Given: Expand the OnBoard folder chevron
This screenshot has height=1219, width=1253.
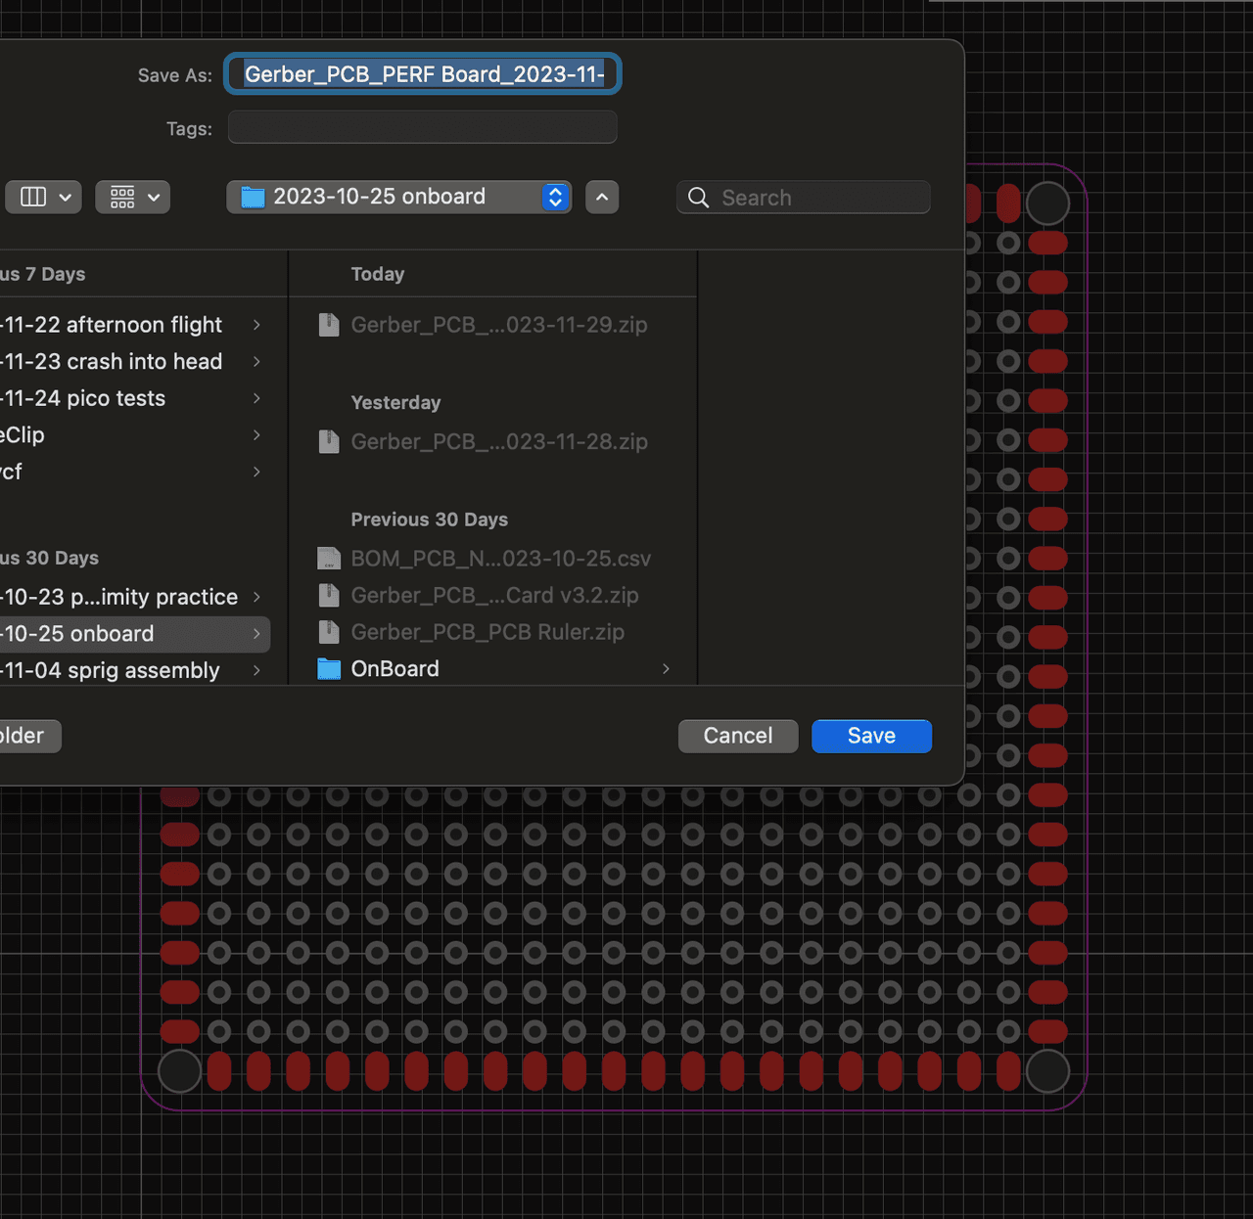Looking at the screenshot, I should pyautogui.click(x=666, y=669).
